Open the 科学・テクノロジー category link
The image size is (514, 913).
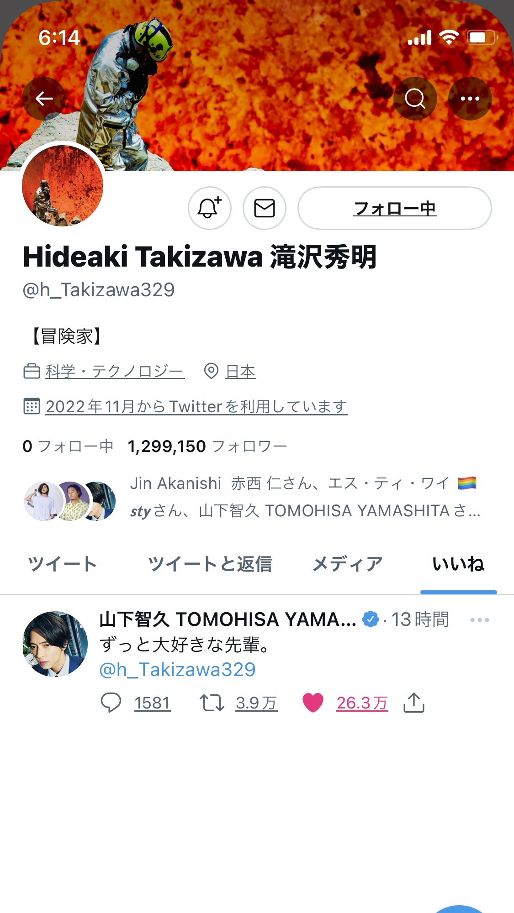pos(115,372)
